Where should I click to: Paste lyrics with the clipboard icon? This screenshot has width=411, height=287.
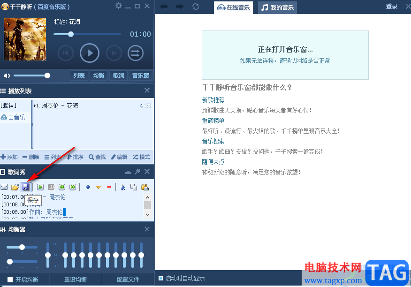tap(145, 187)
